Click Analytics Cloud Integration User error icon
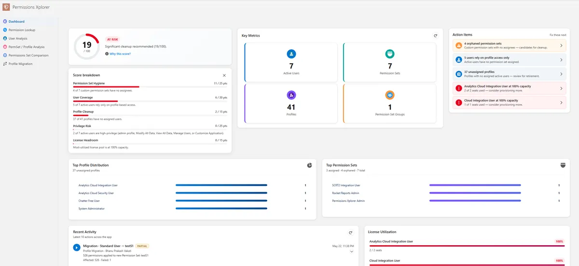 click(x=459, y=88)
